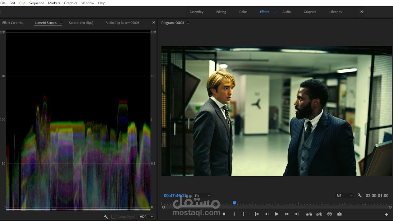393x221 pixels.
Task: Click the program video frame preview
Action: 277,111
